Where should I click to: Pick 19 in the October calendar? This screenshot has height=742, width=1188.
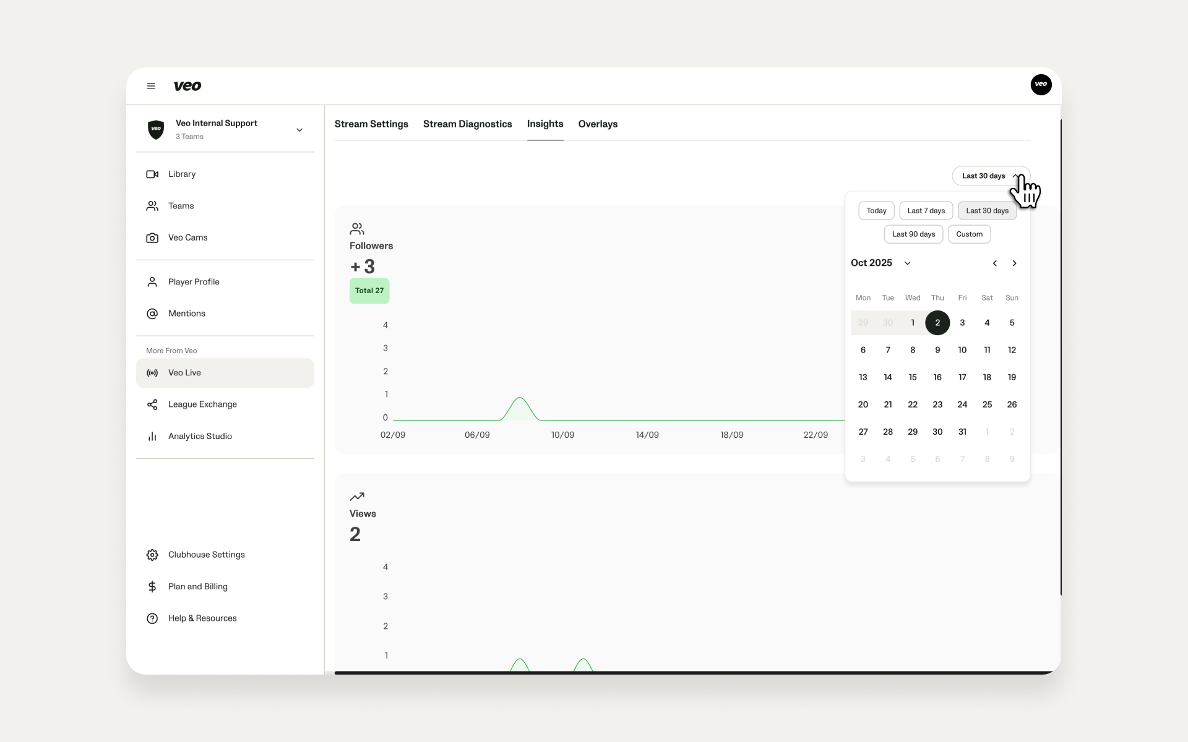pyautogui.click(x=1012, y=377)
